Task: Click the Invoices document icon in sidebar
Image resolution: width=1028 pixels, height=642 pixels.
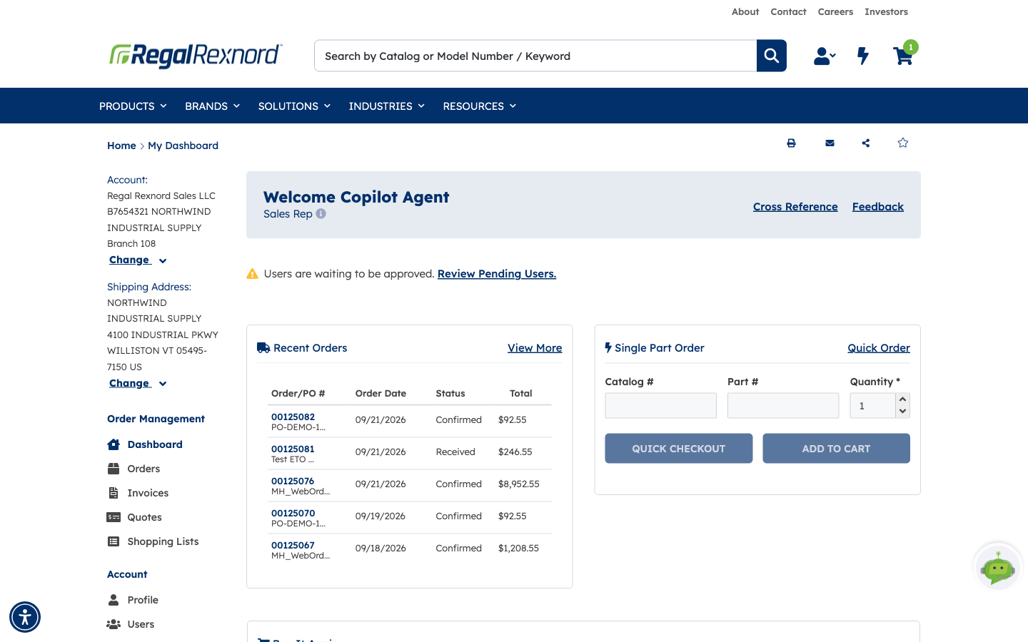Action: pos(114,493)
